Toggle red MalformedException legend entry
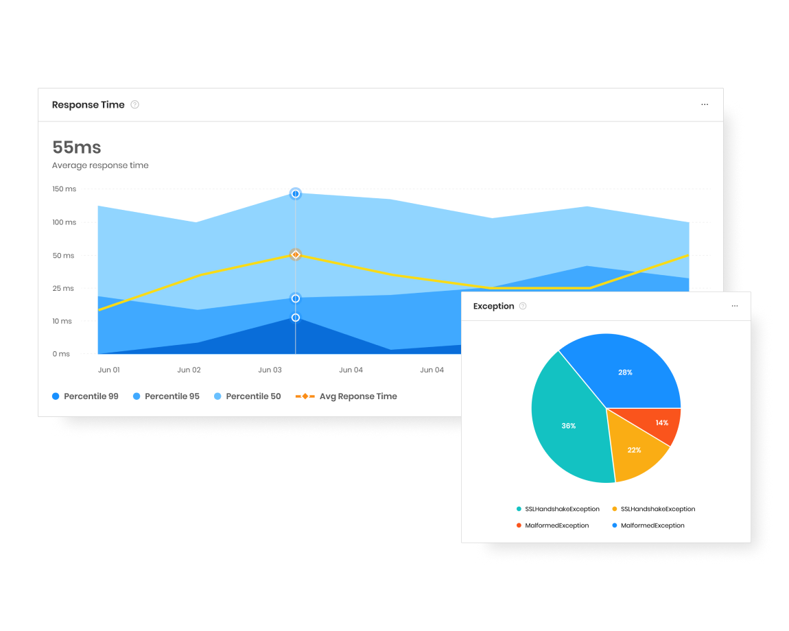789x631 pixels. [x=552, y=525]
